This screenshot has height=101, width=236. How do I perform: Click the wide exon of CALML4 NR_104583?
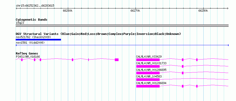(148, 80)
